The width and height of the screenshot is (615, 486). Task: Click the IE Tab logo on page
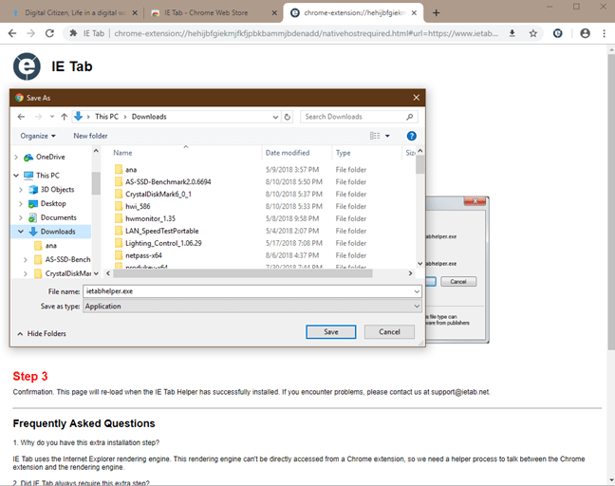(27, 66)
